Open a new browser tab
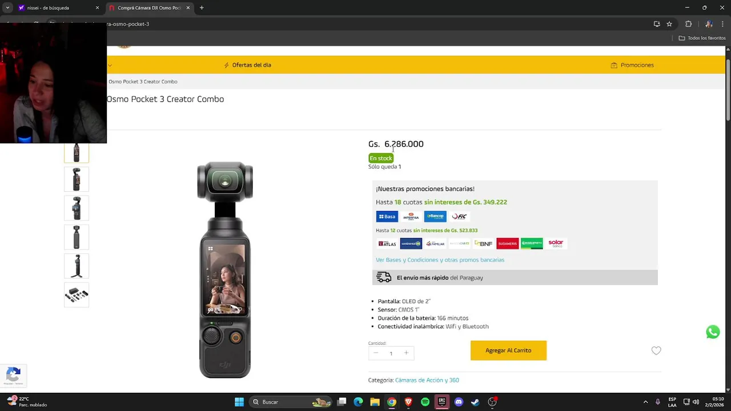The image size is (731, 411). 202,8
